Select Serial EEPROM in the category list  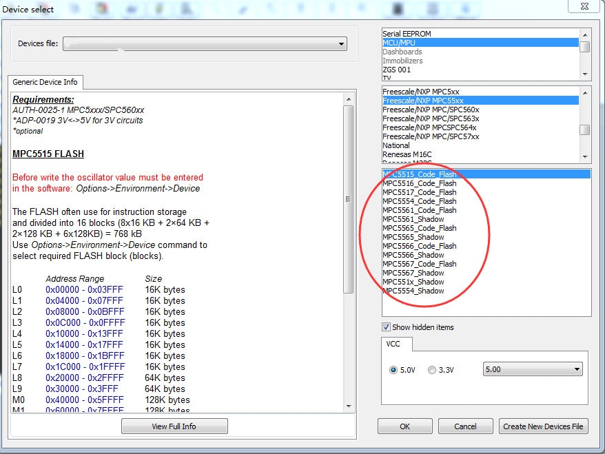coord(411,34)
